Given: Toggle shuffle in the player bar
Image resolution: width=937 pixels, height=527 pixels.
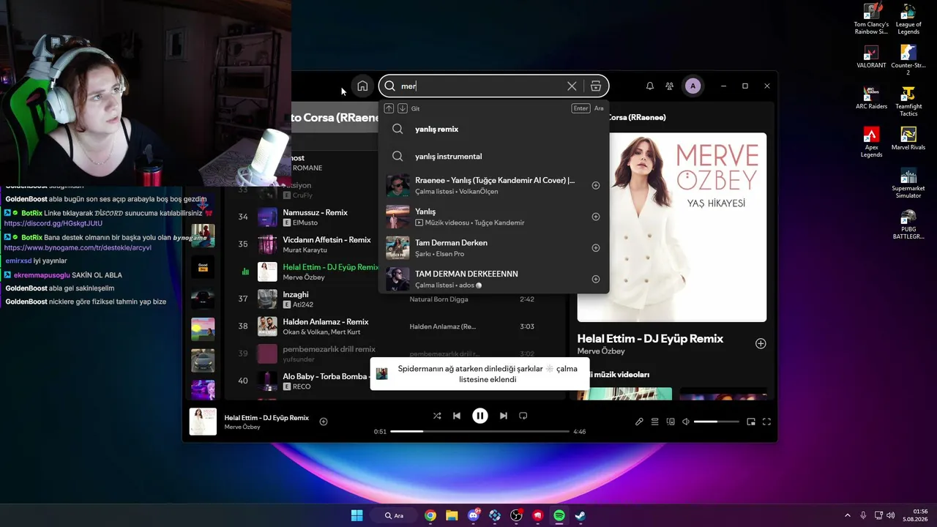Looking at the screenshot, I should [x=437, y=416].
